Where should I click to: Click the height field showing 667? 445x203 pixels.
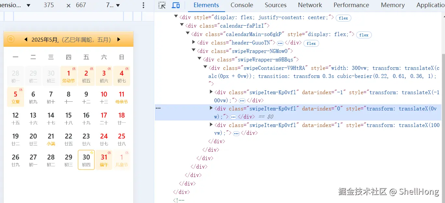point(81,5)
